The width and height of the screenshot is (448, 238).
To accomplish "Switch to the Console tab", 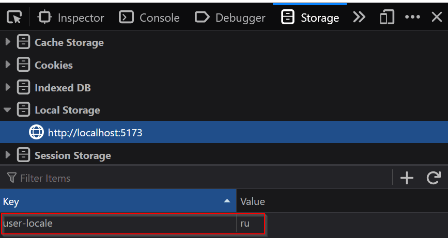I will pyautogui.click(x=149, y=18).
